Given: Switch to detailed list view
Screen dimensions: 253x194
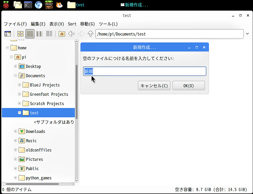Looking at the screenshot, I should [49, 34].
